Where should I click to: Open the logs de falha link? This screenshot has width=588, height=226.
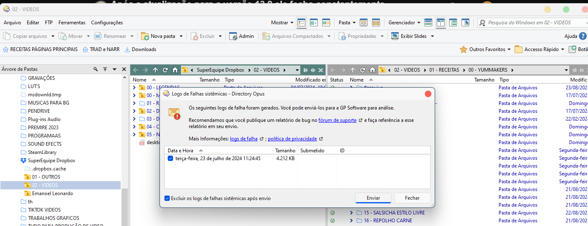click(x=244, y=139)
